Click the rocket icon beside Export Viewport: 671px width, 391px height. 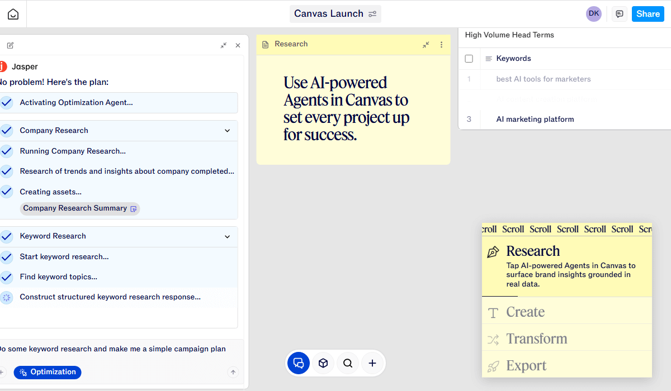click(493, 366)
